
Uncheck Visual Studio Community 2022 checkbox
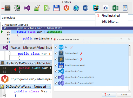point(56,83)
